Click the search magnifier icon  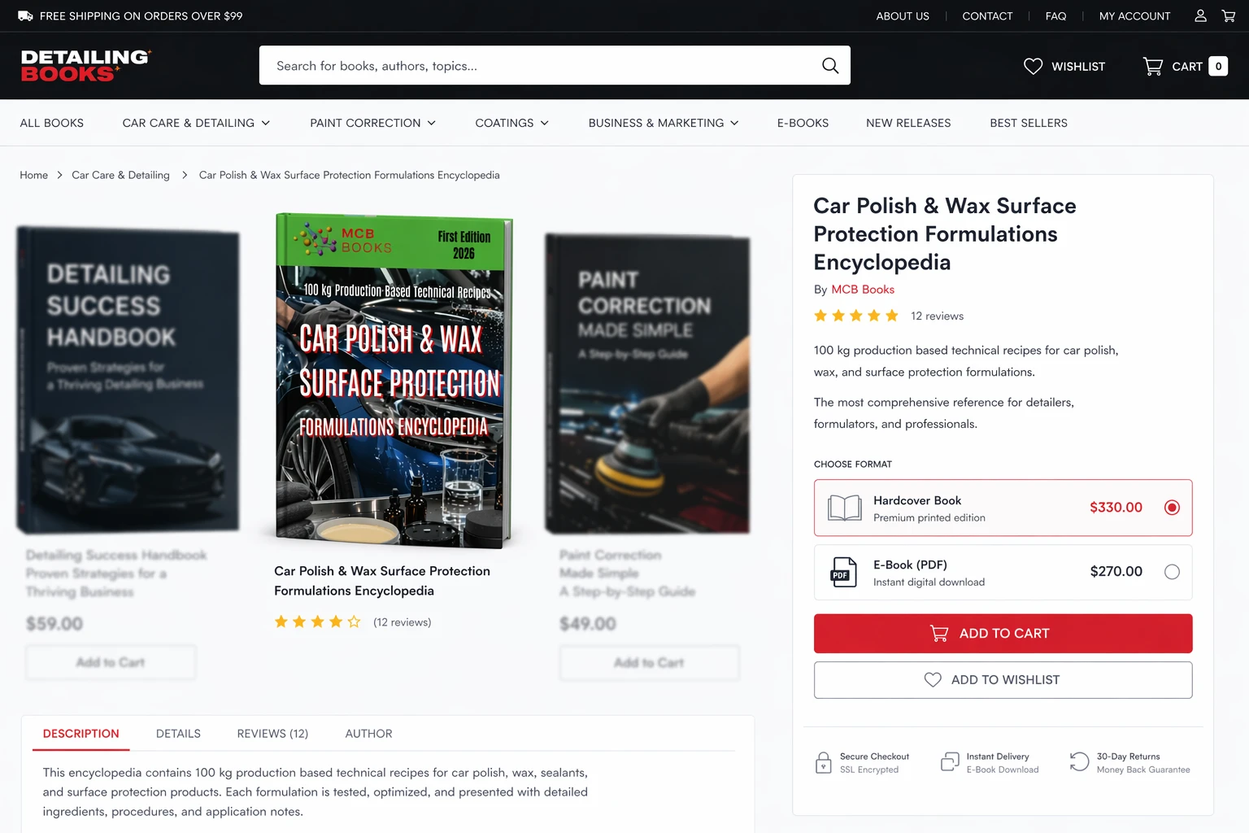(x=829, y=66)
